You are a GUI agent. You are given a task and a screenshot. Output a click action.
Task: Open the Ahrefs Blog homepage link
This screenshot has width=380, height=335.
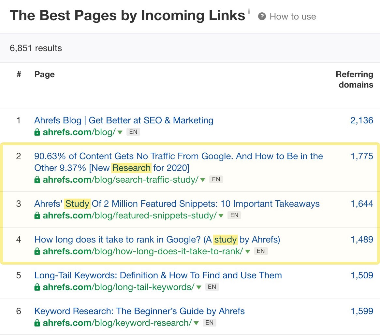click(124, 120)
